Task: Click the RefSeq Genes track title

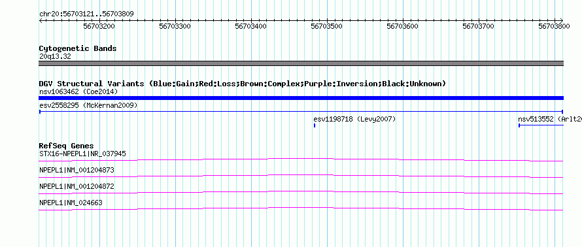Action: pyautogui.click(x=67, y=146)
